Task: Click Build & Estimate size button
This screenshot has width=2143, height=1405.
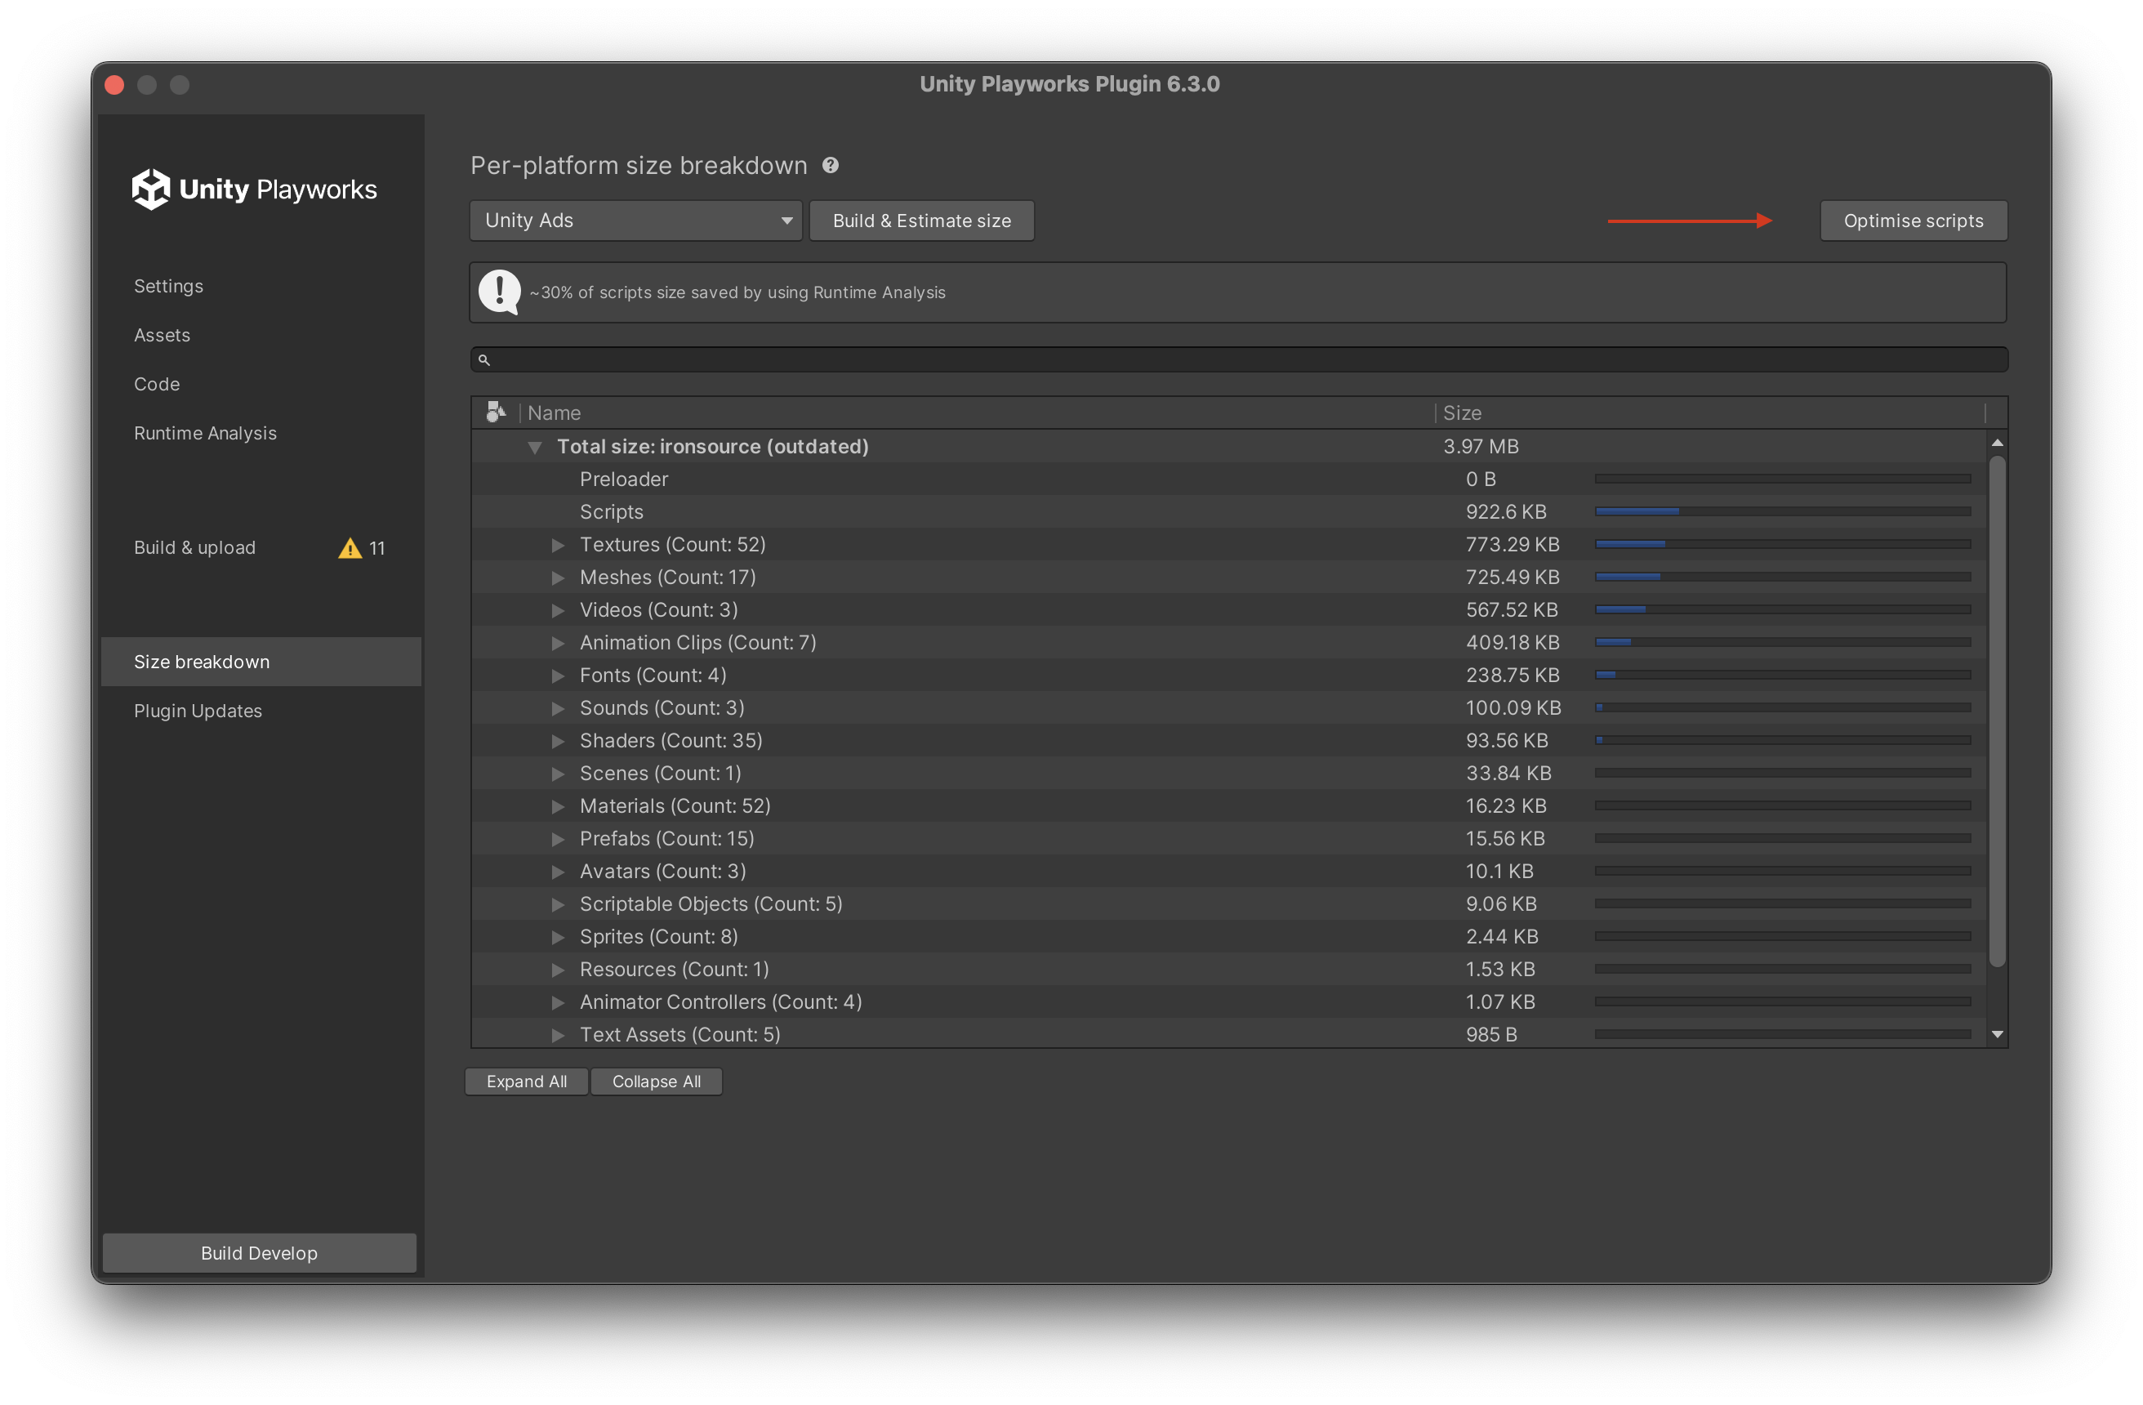Action: tap(922, 221)
